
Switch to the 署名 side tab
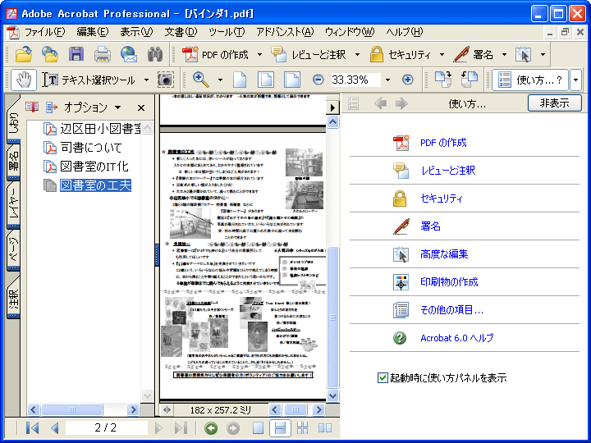pos(14,162)
